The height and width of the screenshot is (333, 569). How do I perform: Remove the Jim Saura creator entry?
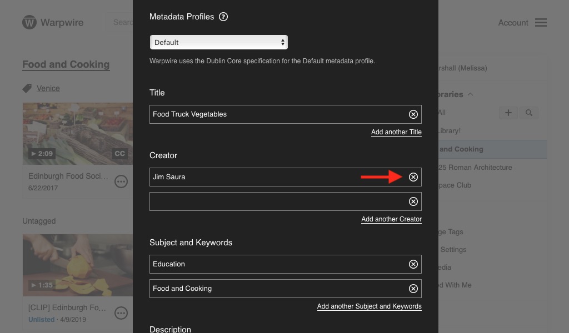(x=413, y=177)
